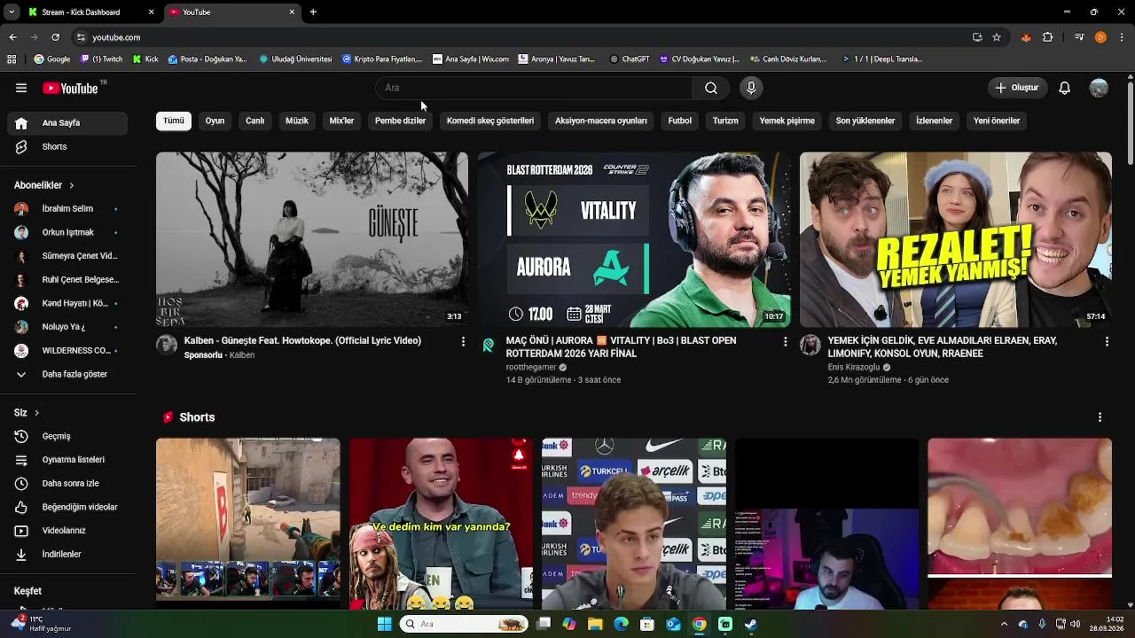Image resolution: width=1135 pixels, height=638 pixels.
Task: Click the page vertical scrollbar
Action: pos(1130,124)
